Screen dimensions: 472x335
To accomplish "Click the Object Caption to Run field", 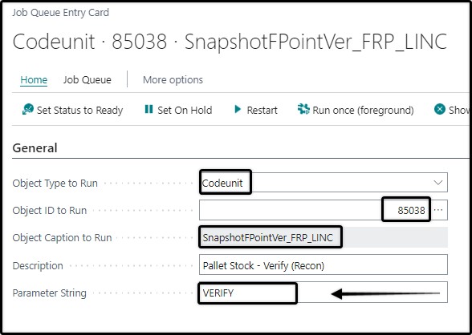I will coord(323,237).
